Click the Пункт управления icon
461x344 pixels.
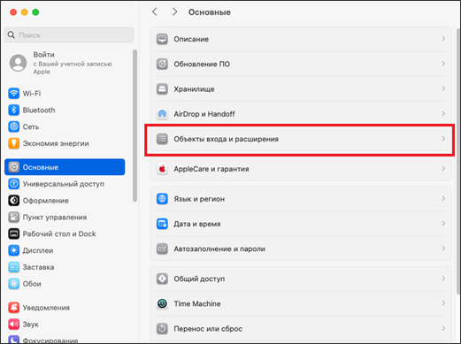pyautogui.click(x=13, y=218)
